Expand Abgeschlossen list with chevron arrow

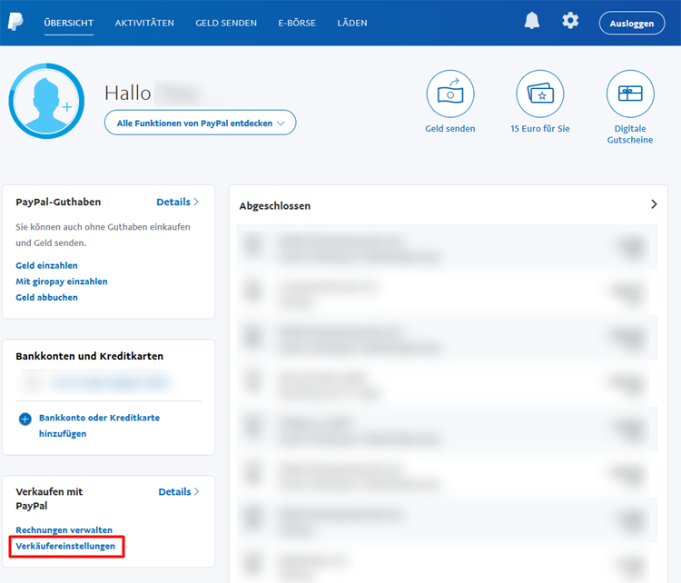click(x=654, y=204)
